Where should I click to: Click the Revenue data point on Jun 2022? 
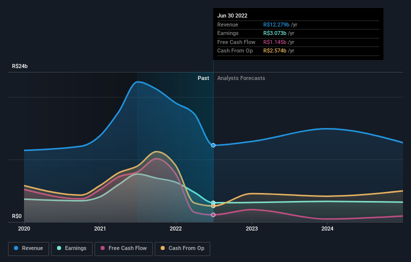point(213,145)
